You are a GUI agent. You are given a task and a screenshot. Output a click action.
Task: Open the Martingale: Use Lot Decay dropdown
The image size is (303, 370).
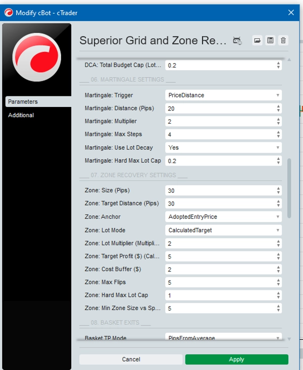pyautogui.click(x=223, y=148)
